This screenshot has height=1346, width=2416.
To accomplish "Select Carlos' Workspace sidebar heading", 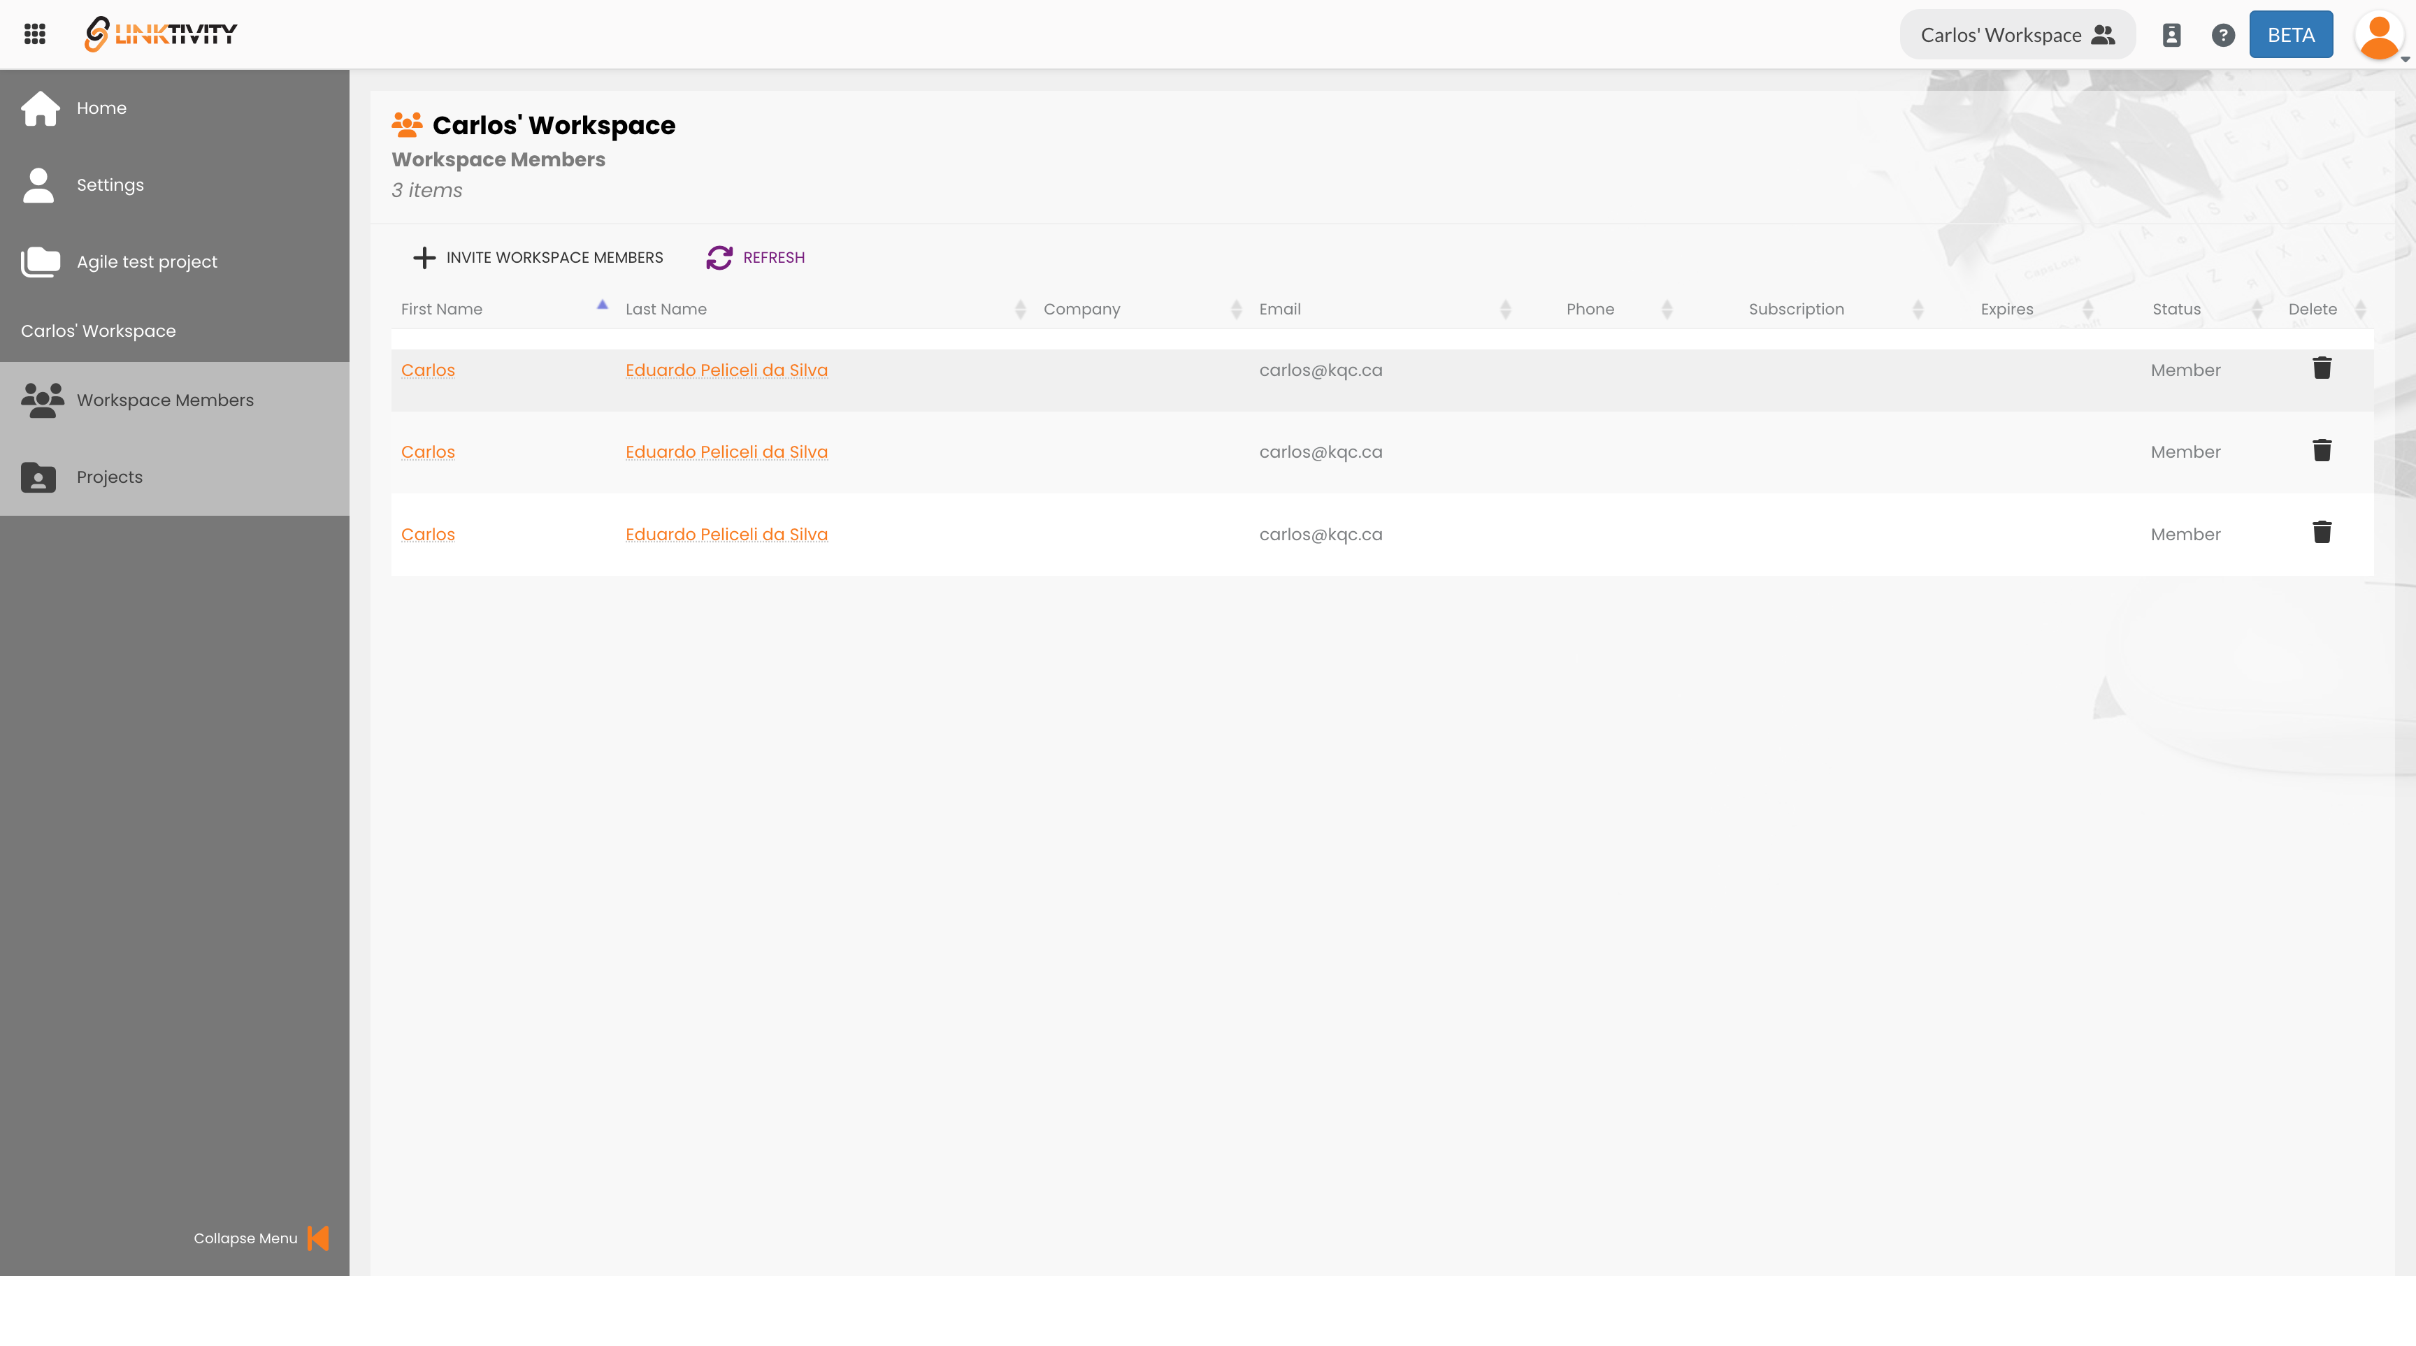I will click(x=99, y=331).
